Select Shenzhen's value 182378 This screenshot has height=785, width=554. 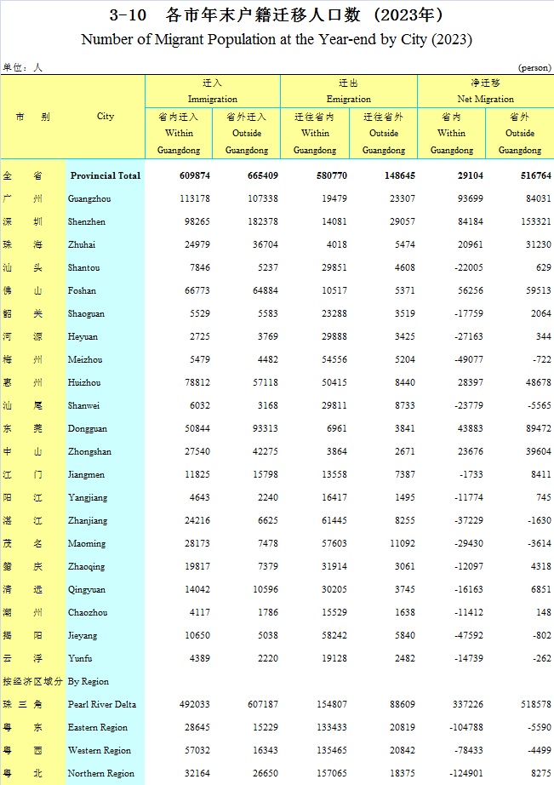pos(263,221)
